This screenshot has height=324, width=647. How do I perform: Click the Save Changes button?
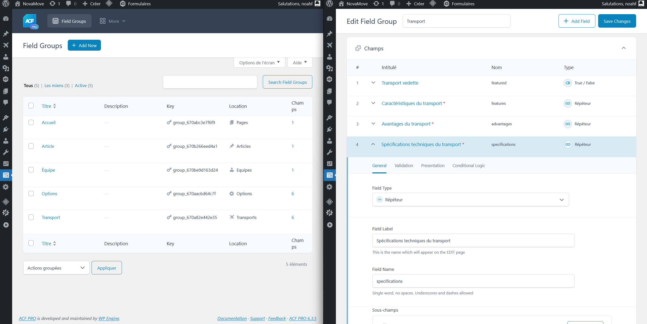617,21
